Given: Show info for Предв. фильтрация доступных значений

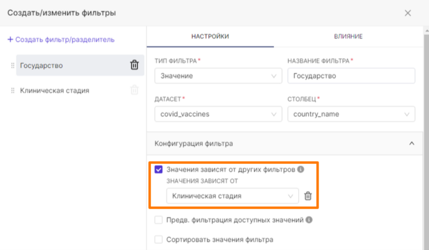Looking at the screenshot, I should [309, 219].
